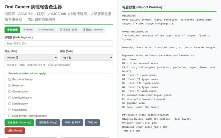Check the Resection checkbox

[10, 86]
